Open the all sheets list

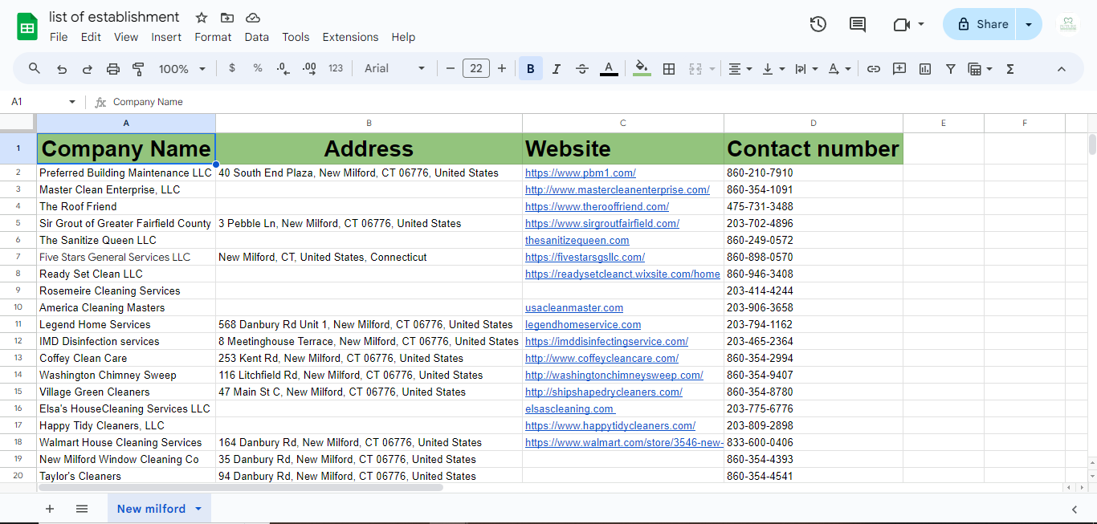[82, 509]
